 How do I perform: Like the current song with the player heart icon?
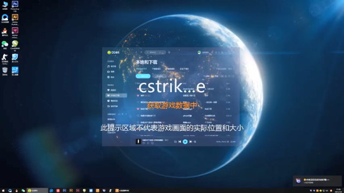click(x=144, y=143)
